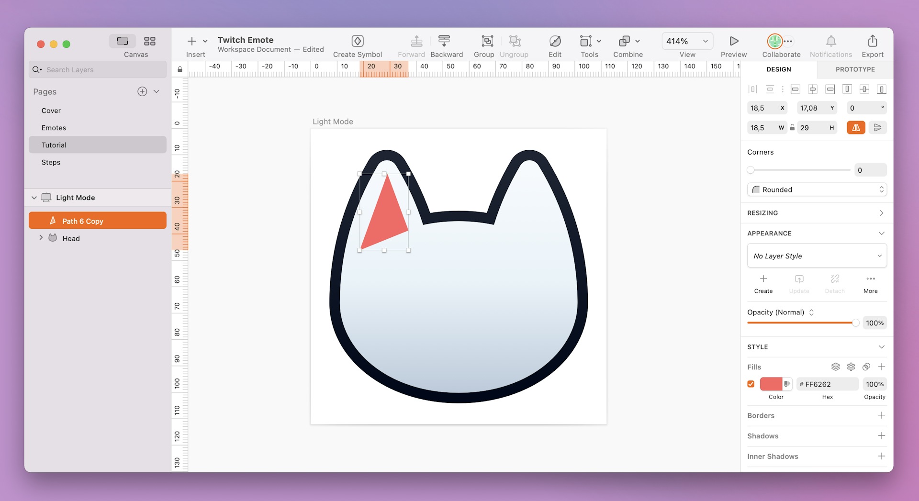919x501 pixels.
Task: Open the red fill color swatch
Action: pos(772,384)
